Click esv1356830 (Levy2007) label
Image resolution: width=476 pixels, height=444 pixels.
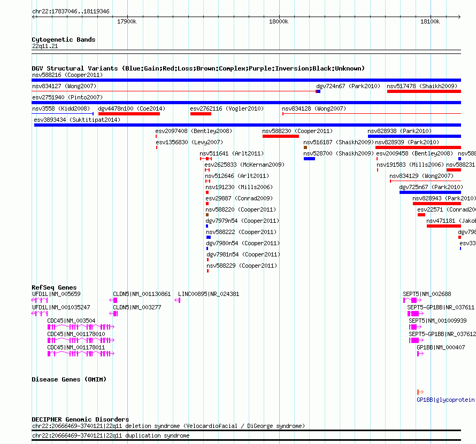point(189,142)
